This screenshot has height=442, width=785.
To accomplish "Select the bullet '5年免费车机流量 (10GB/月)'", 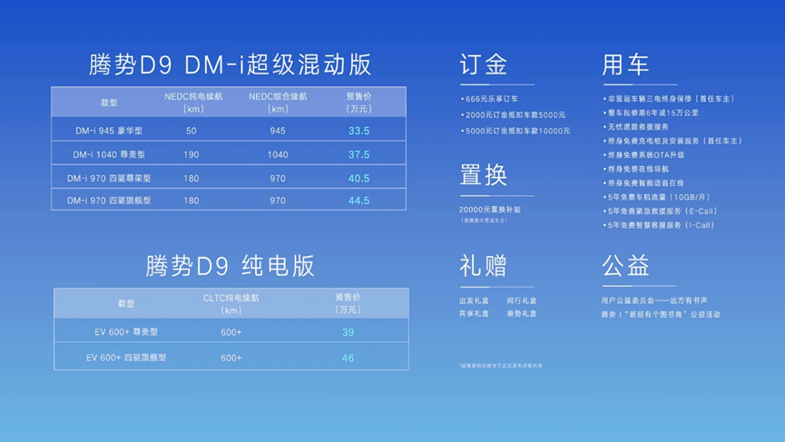I will click(657, 197).
